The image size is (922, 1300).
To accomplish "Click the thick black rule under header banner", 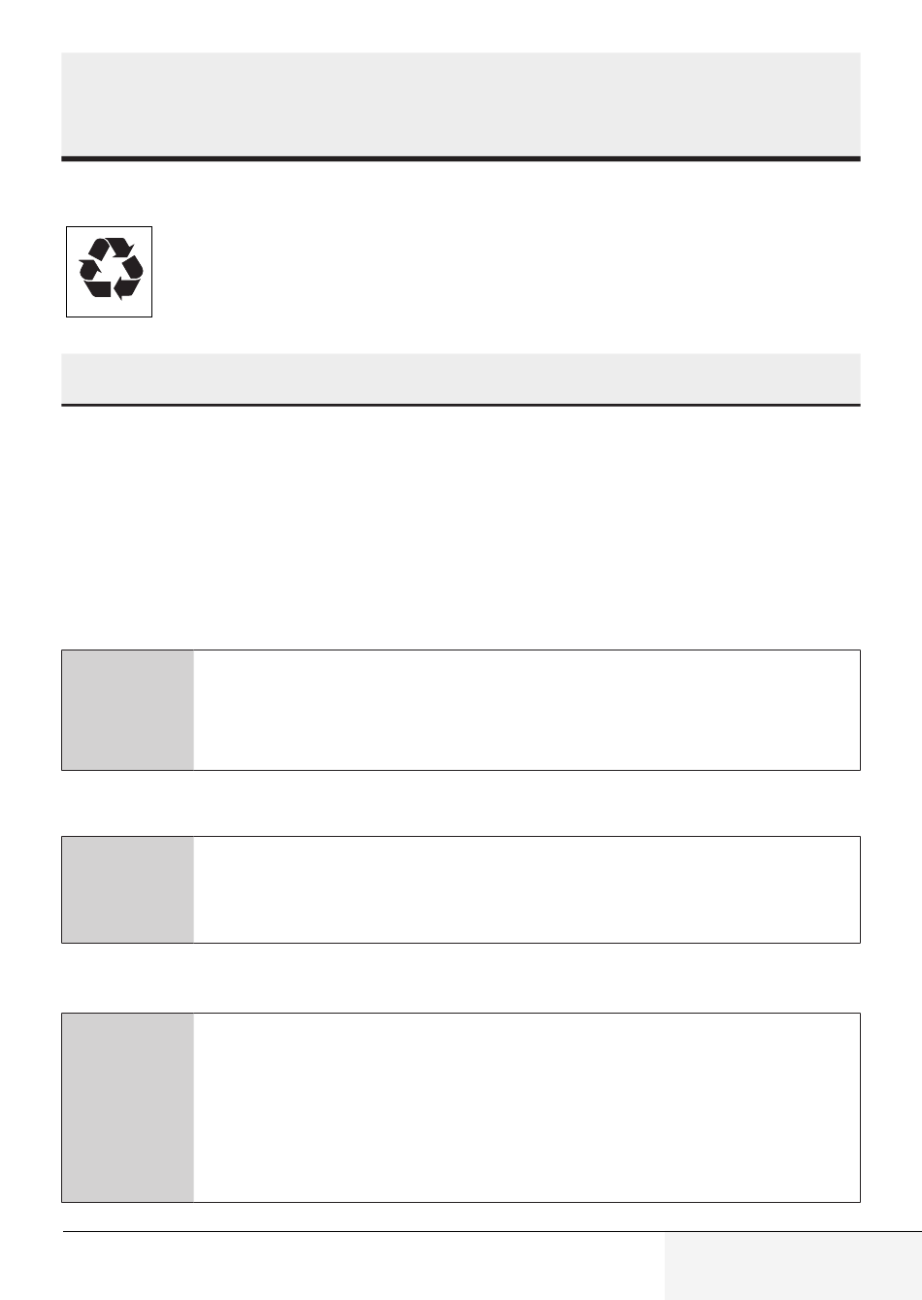I will [x=460, y=158].
